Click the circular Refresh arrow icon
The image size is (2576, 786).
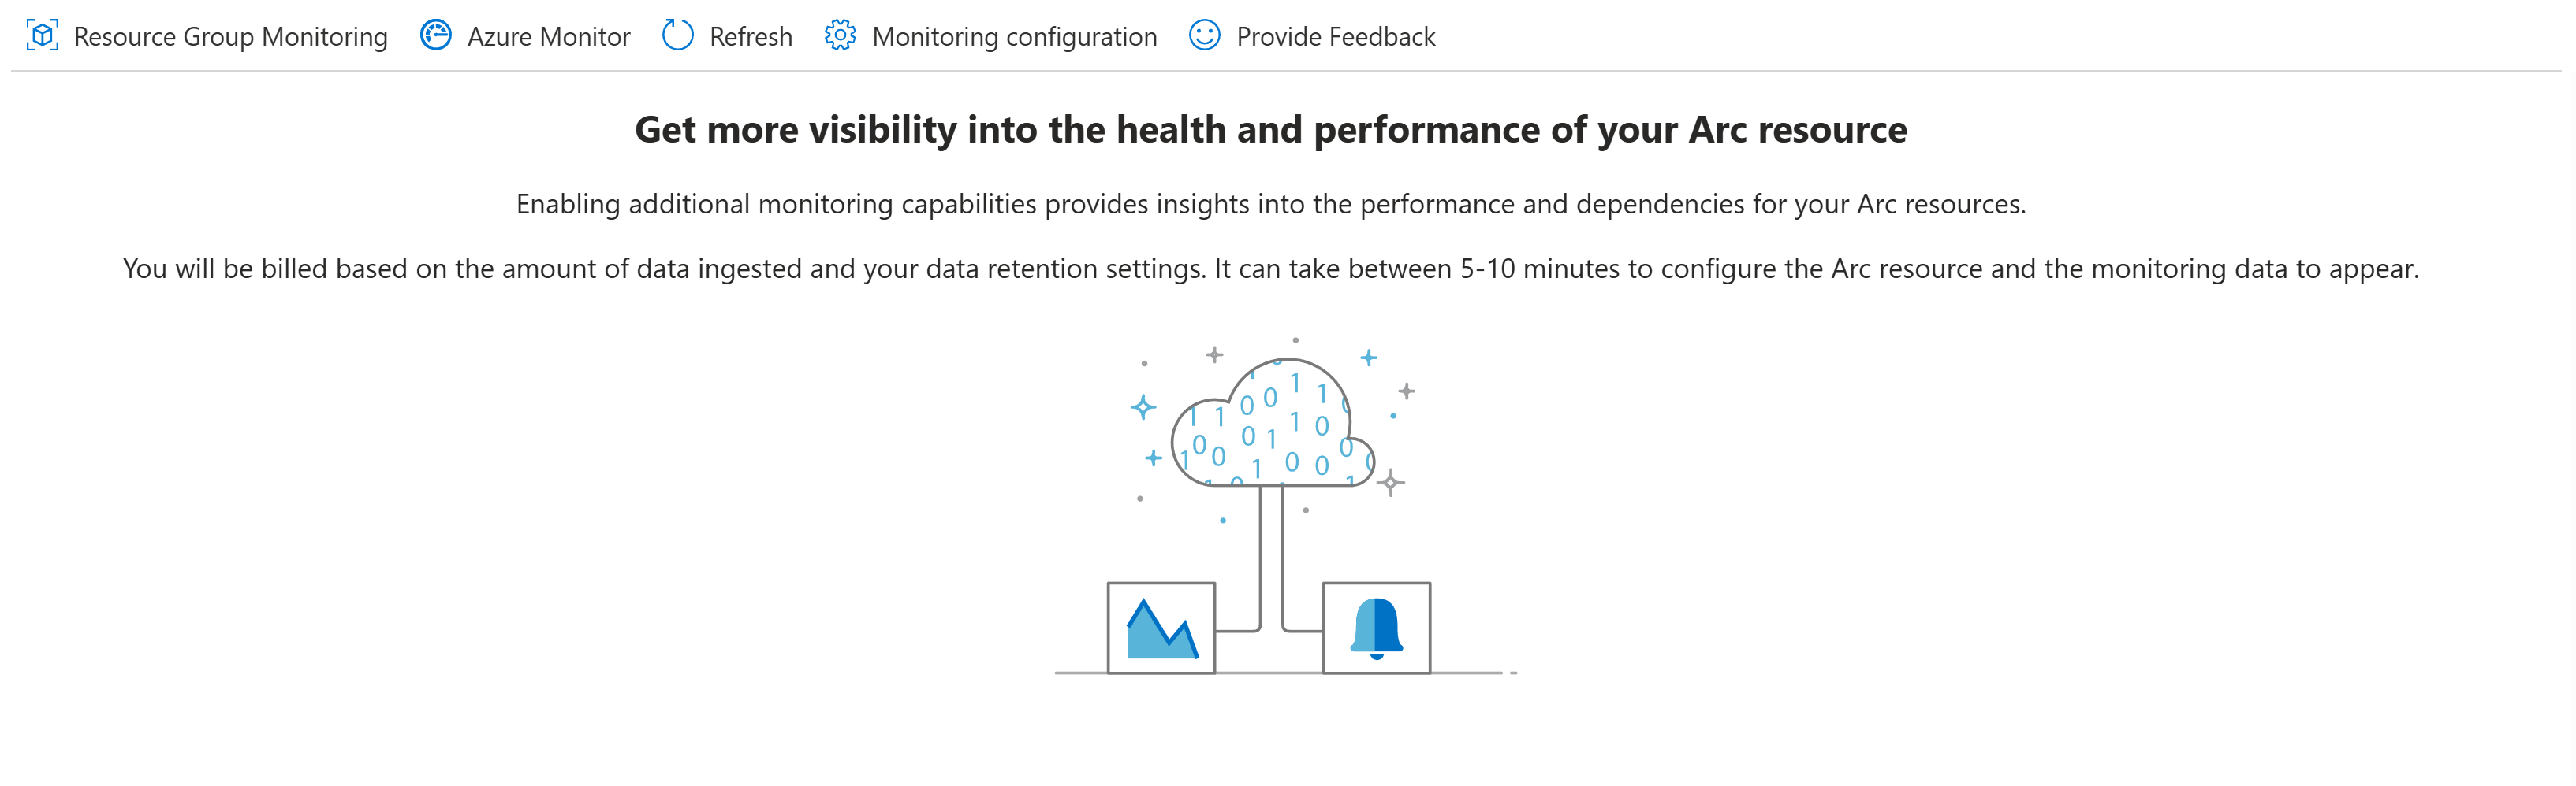[677, 36]
